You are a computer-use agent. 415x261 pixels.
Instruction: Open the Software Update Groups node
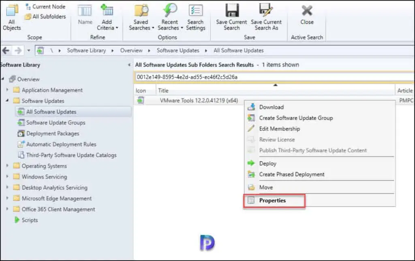point(51,123)
